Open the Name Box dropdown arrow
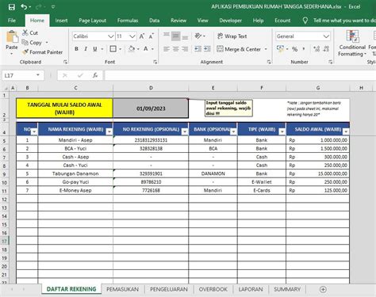This screenshot has height=297, width=376. click(x=38, y=75)
